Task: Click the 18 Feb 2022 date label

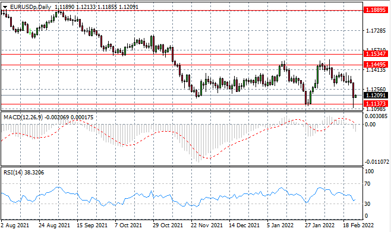Action: [358, 225]
